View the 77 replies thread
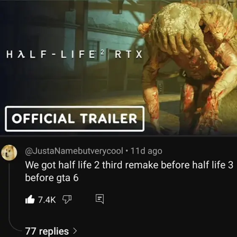 (x=51, y=231)
